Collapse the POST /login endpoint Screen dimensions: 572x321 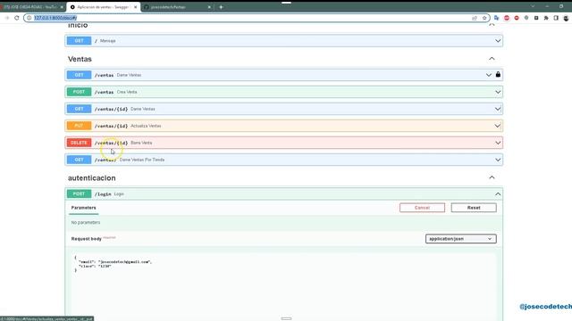[x=498, y=194]
